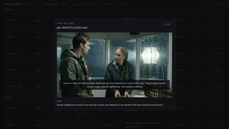Viewport: 229px width, 129px height.
Task: Click the subtitle caption in the video
Action: (x=114, y=85)
